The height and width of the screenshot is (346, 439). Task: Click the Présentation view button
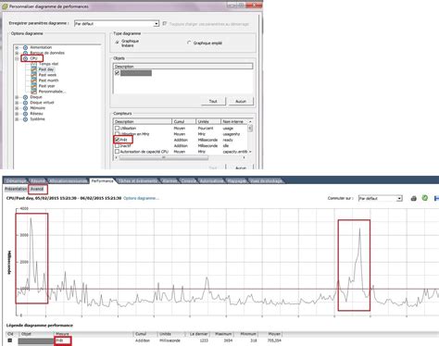pyautogui.click(x=16, y=189)
